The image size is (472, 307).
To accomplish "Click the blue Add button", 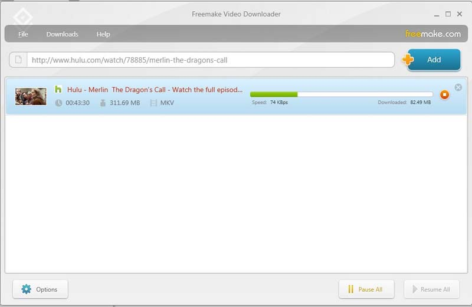I will [434, 60].
